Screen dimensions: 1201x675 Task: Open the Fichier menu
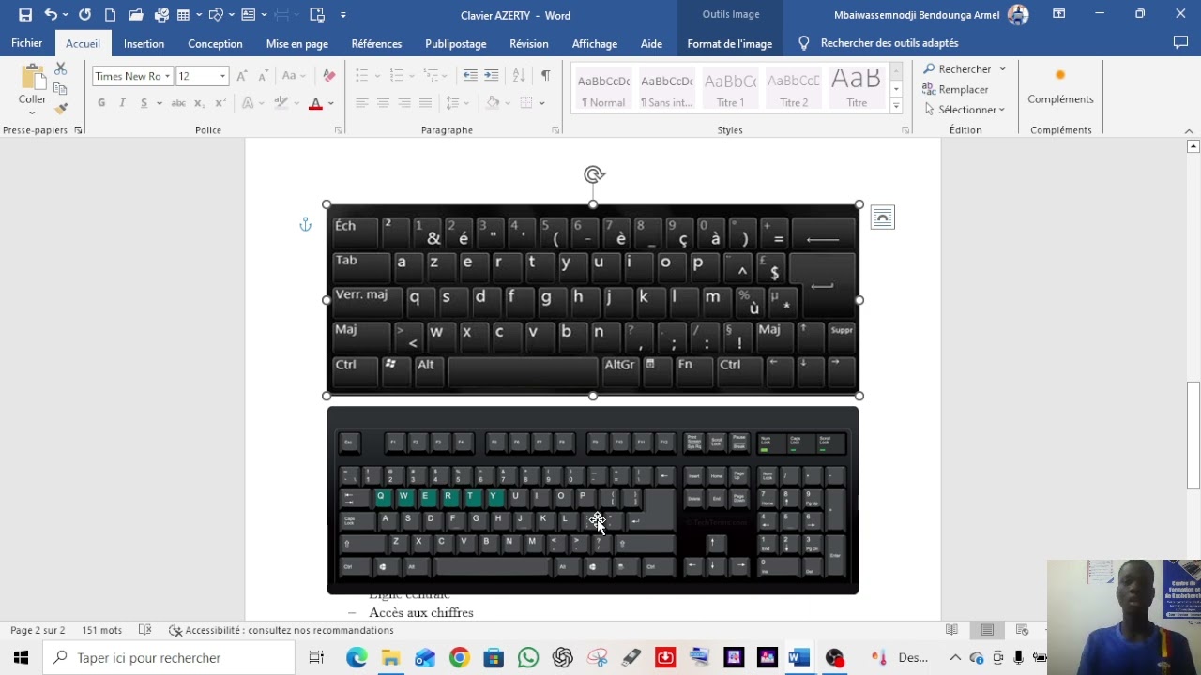pos(26,43)
